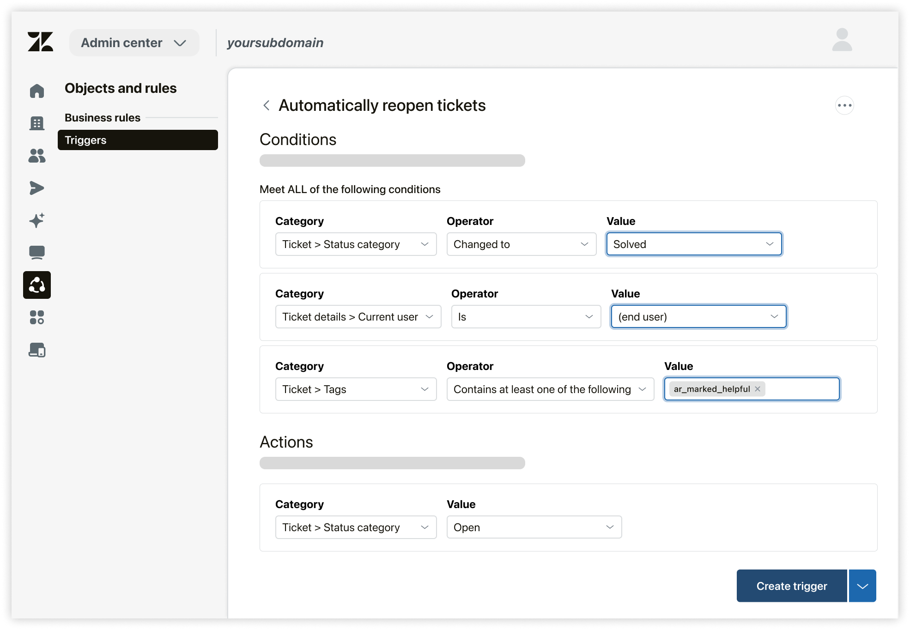Open the user profile avatar

click(842, 40)
